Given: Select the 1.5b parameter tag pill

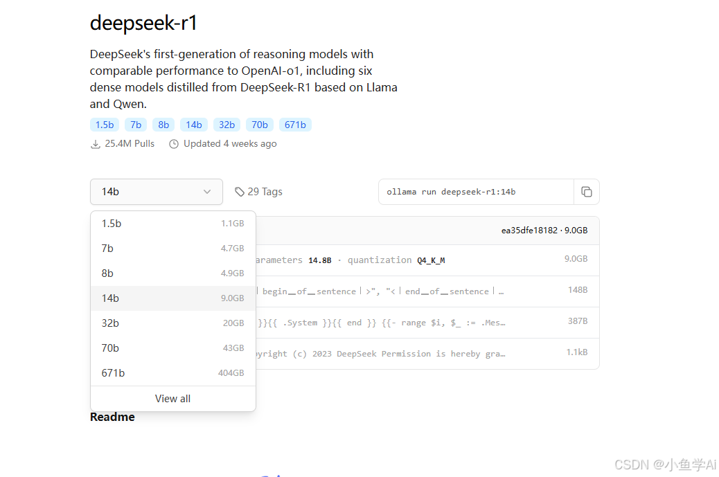Looking at the screenshot, I should coord(105,125).
